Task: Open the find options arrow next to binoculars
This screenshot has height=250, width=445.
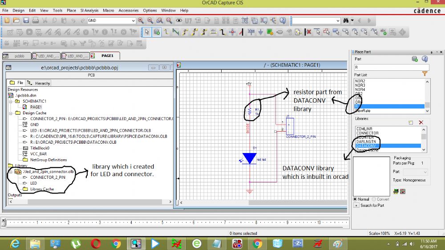Action: (x=352, y=20)
